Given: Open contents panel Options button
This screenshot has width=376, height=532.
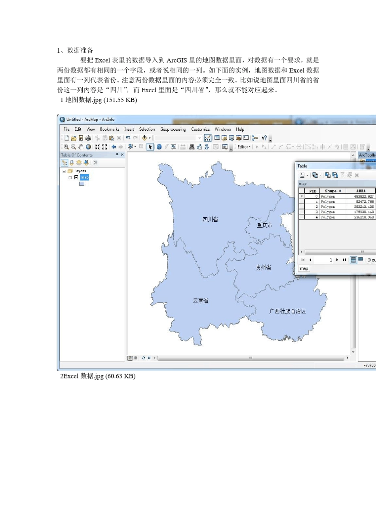Looking at the screenshot, I should coord(95,163).
